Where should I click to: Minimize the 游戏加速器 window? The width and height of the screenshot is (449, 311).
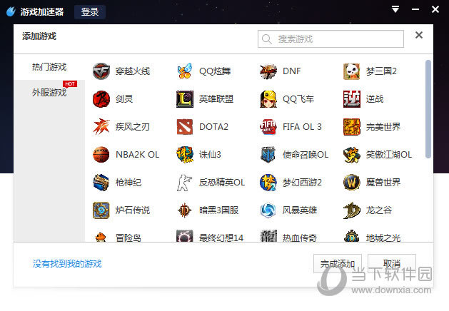click(x=415, y=9)
